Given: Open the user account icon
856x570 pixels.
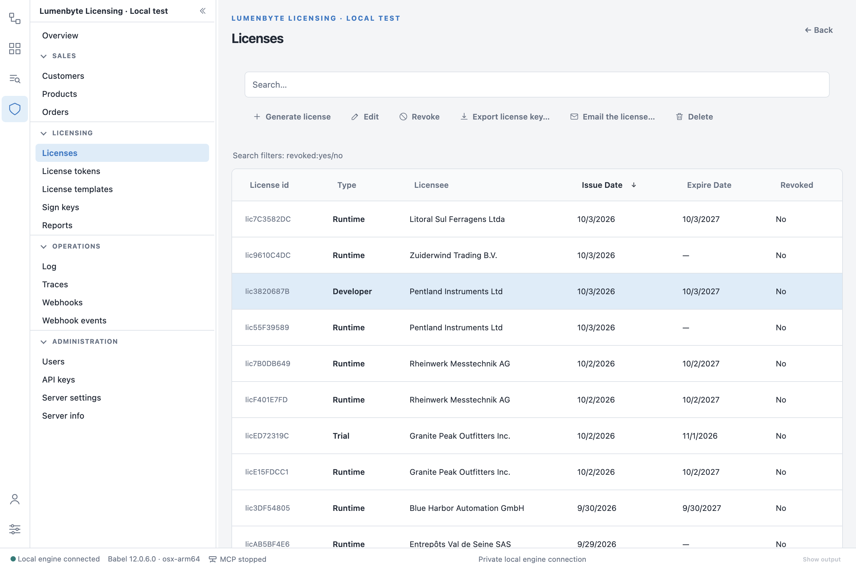Looking at the screenshot, I should pyautogui.click(x=14, y=499).
